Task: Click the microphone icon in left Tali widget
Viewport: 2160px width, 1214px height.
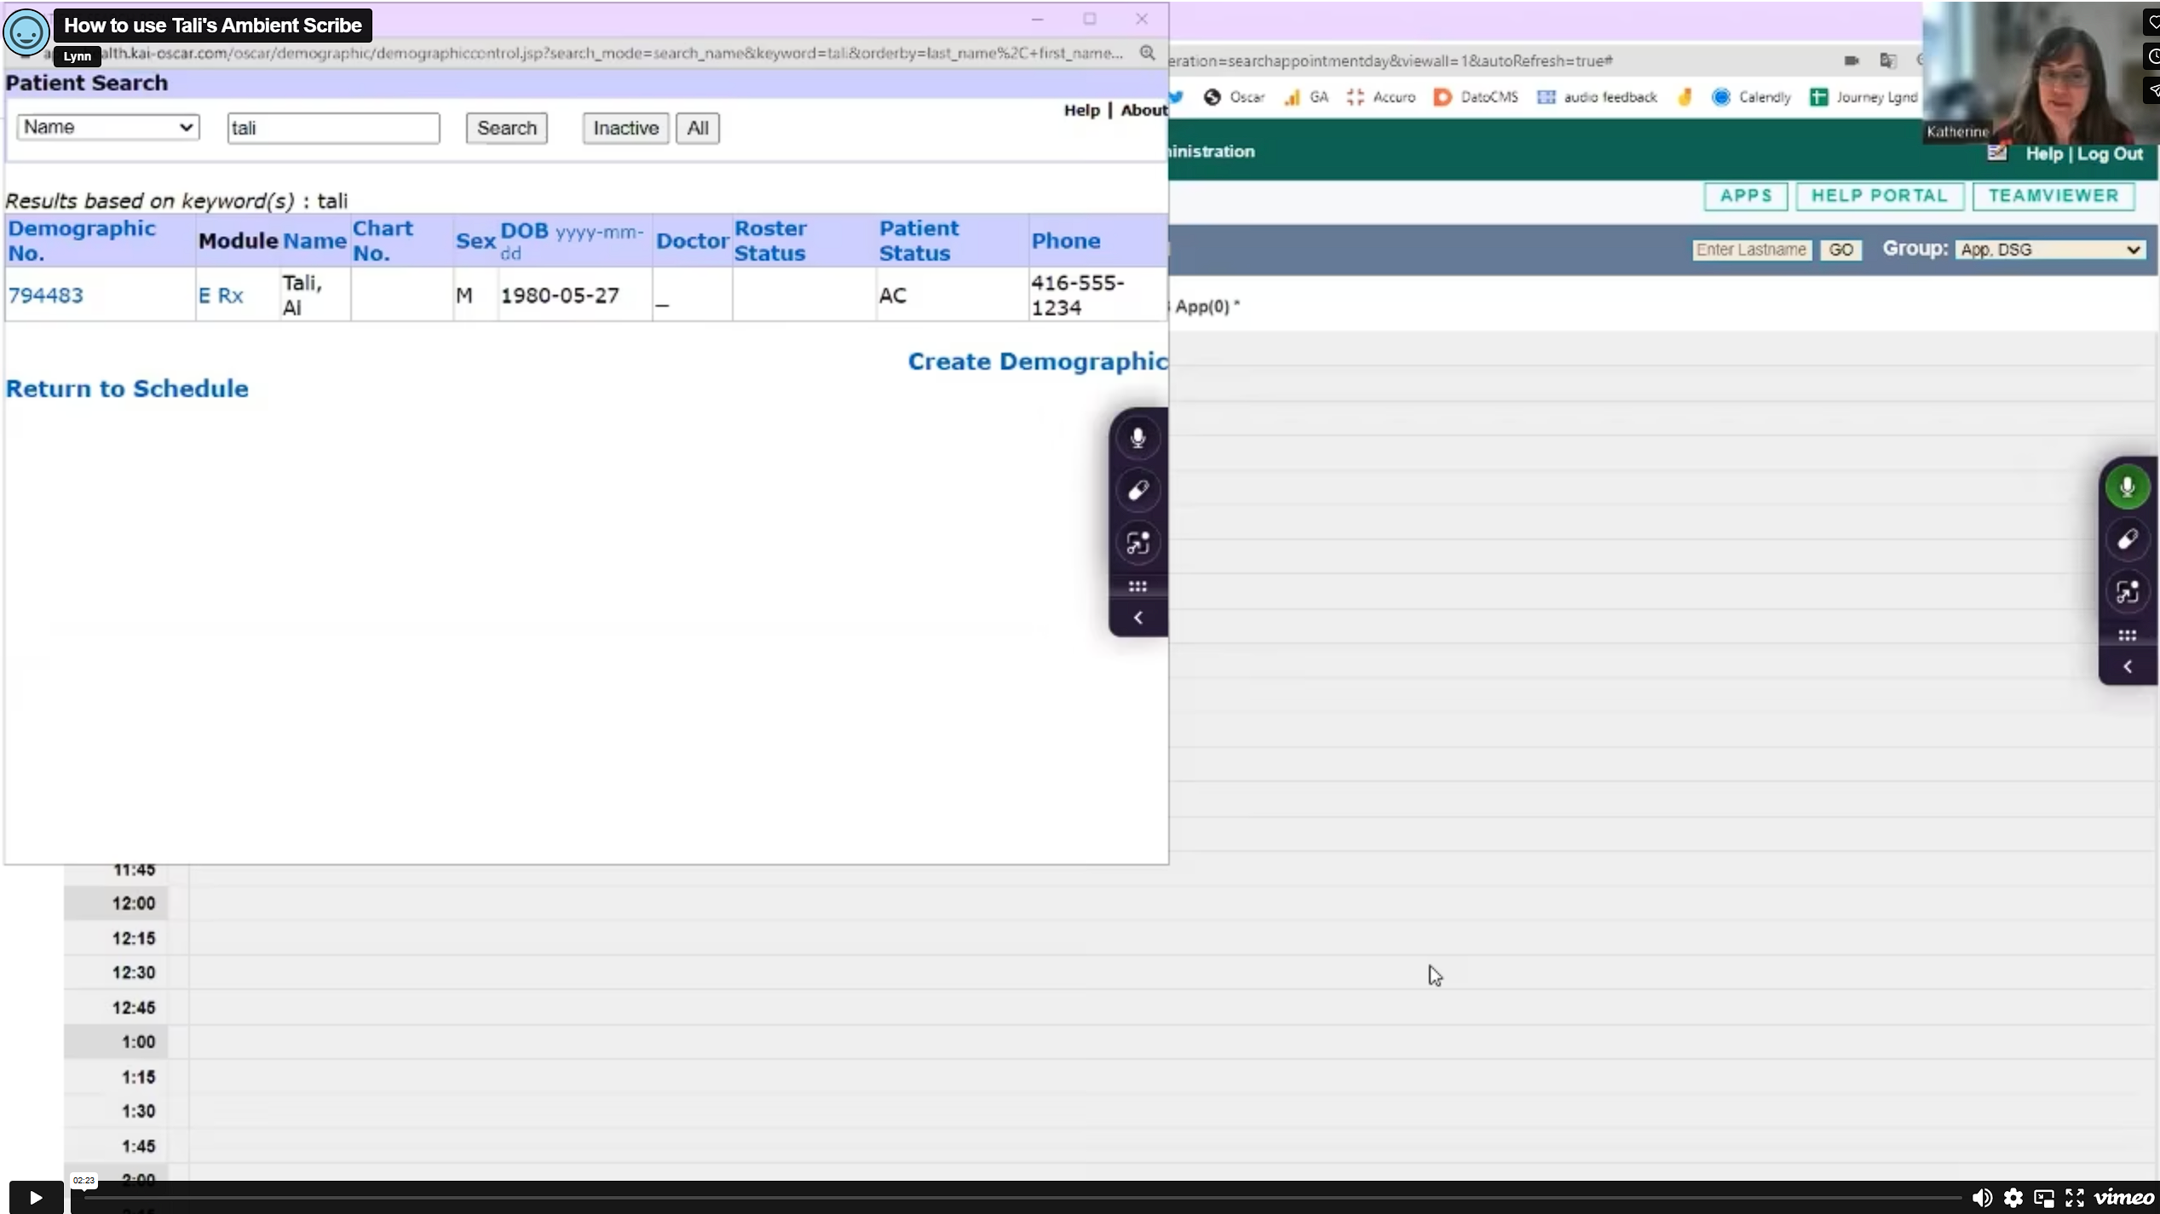Action: click(x=1138, y=438)
